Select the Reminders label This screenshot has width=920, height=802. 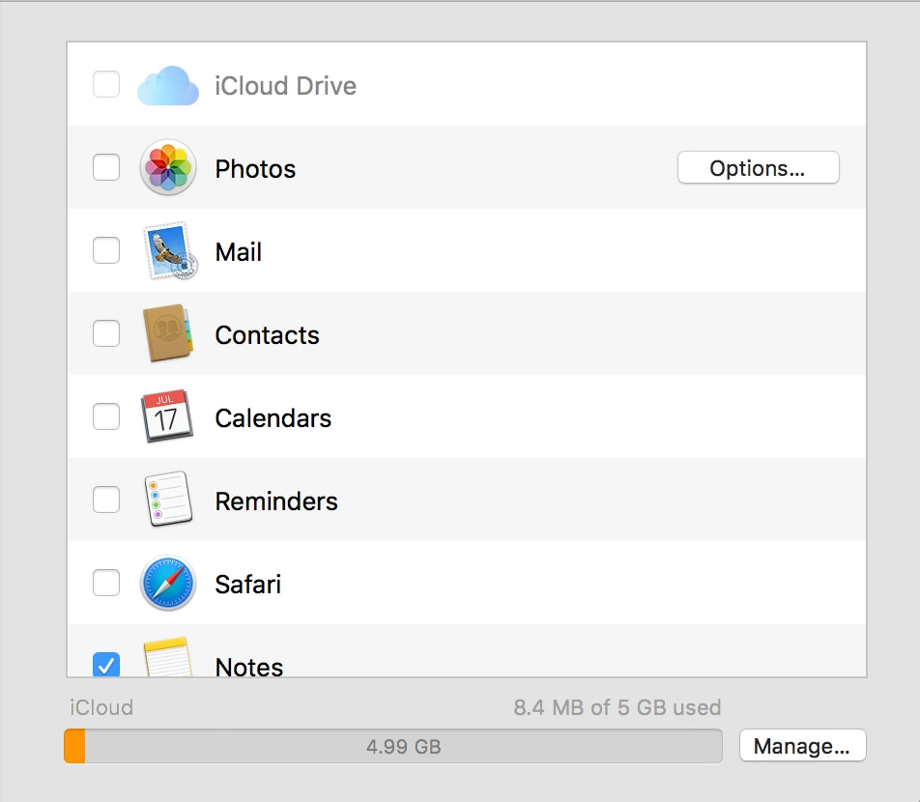pos(276,501)
